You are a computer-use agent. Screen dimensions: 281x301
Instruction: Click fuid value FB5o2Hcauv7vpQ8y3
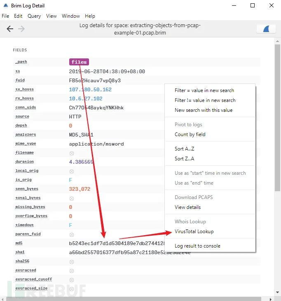tap(95, 81)
